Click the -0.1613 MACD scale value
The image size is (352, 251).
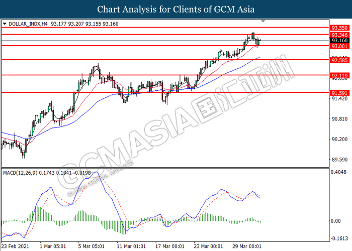(x=339, y=239)
